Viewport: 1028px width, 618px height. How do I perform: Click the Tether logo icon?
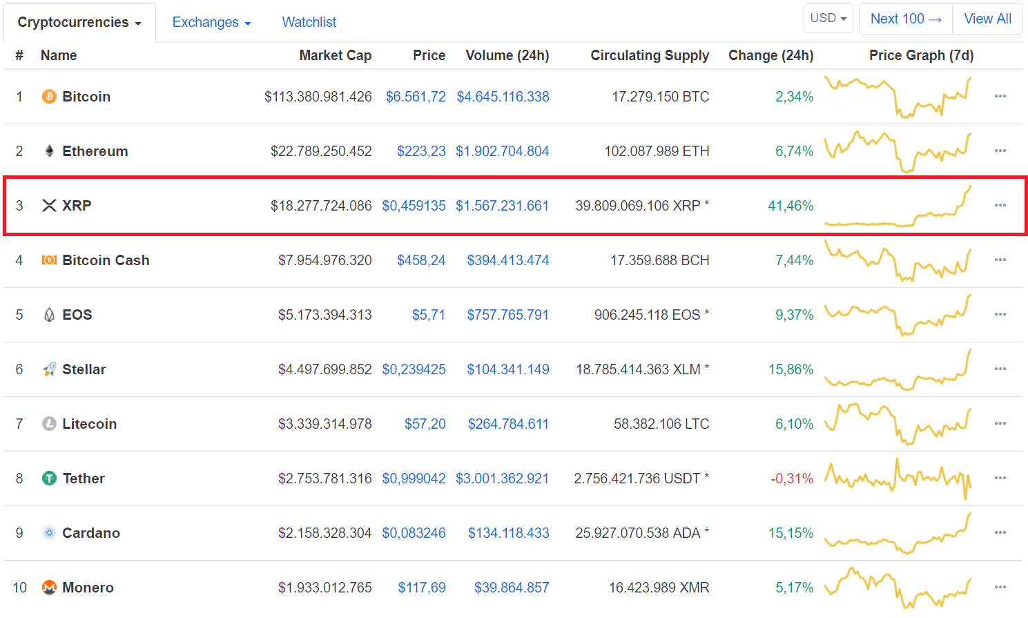tap(49, 479)
